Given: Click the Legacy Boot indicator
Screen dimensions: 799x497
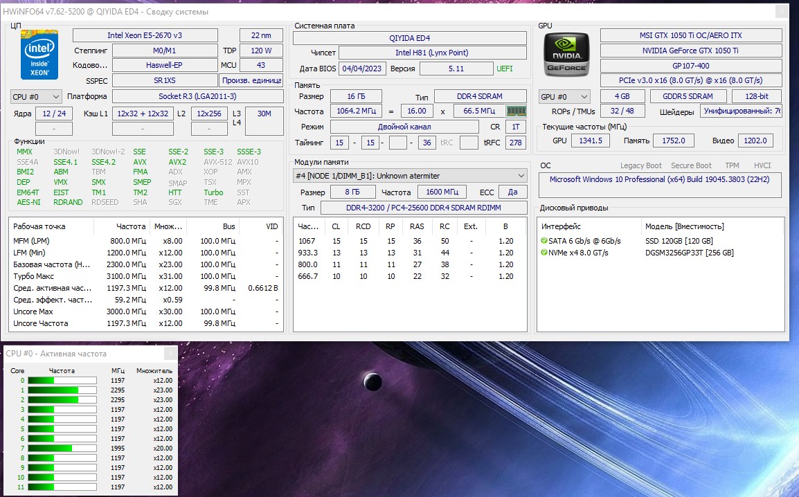Looking at the screenshot, I should [x=641, y=165].
